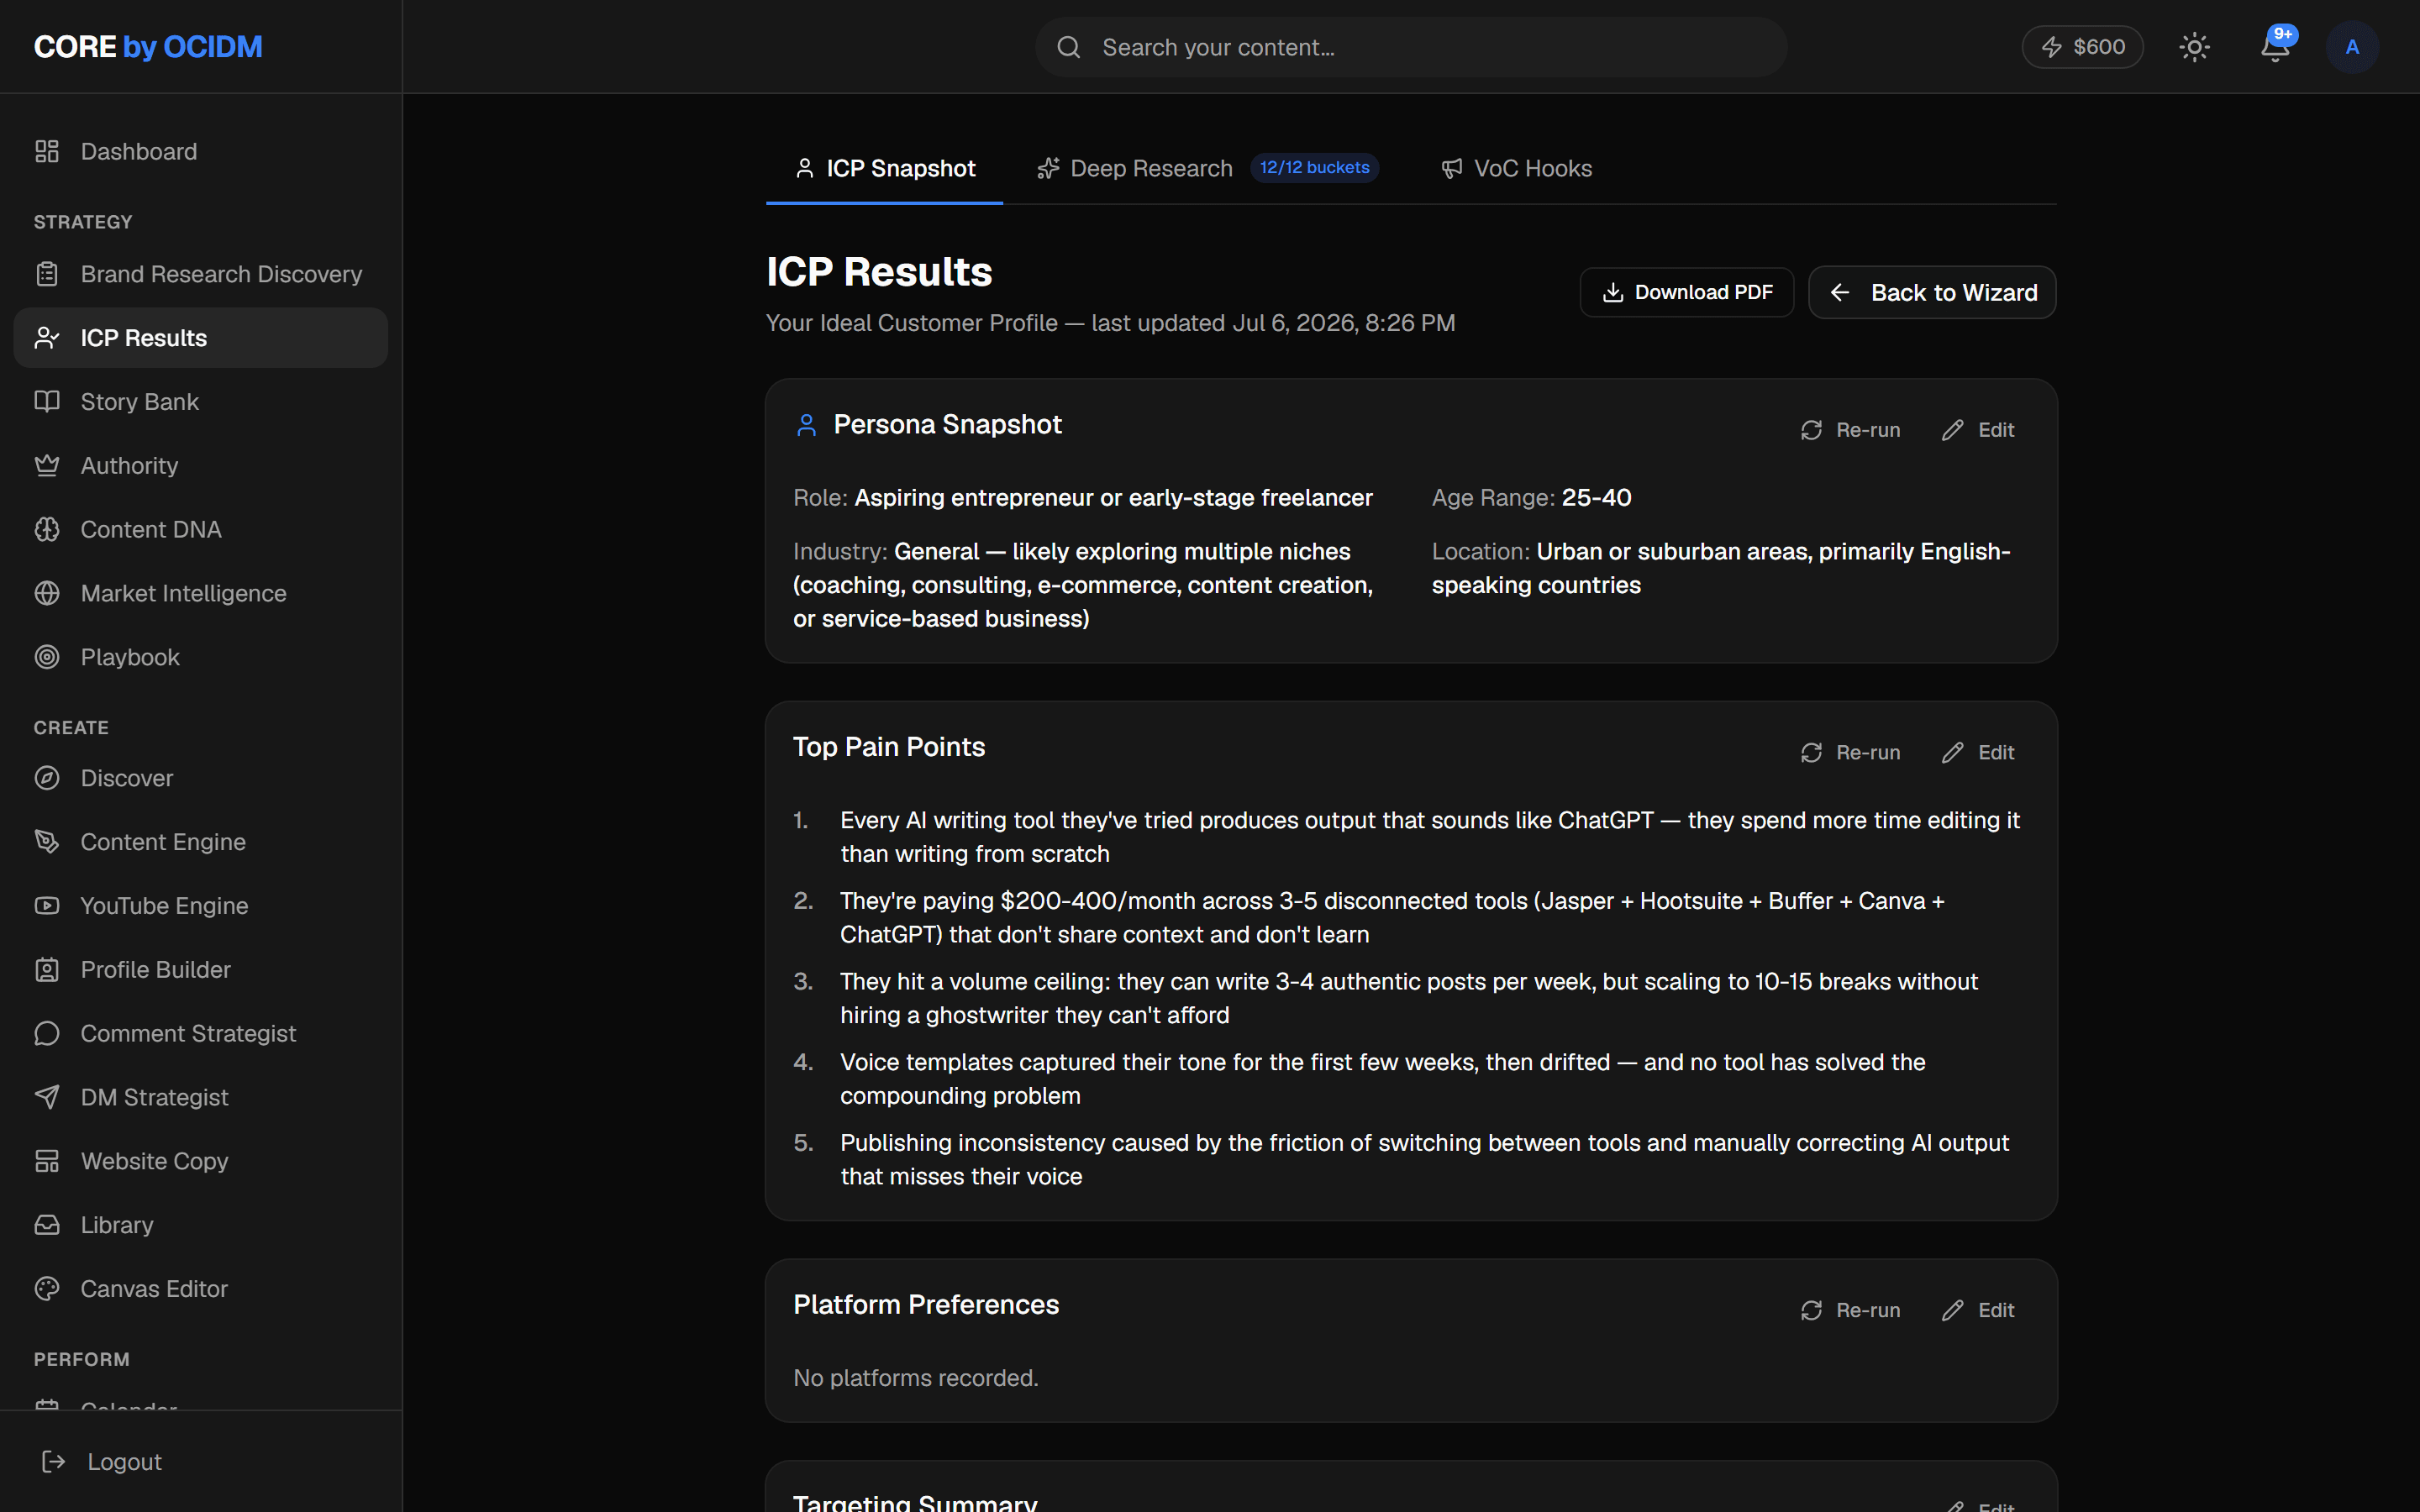Click the Content Engine pen icon
The image size is (2420, 1512).
click(47, 842)
